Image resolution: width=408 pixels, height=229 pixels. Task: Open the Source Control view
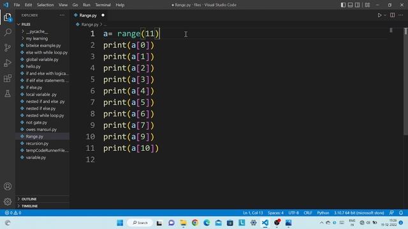pyautogui.click(x=8, y=48)
